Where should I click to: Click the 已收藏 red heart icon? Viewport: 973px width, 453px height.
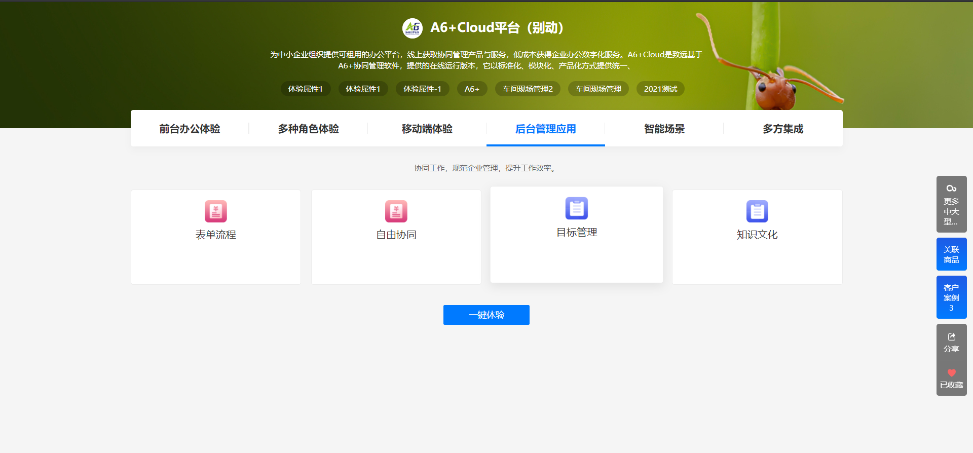951,373
